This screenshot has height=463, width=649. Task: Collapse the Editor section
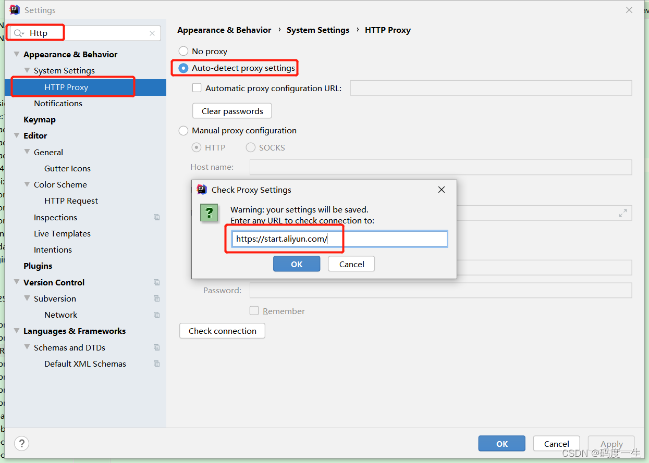(x=17, y=135)
